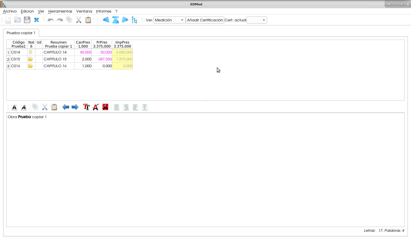This screenshot has height=246, width=411.
Task: Toggle italic text in editor toolbar
Action: coord(24,107)
